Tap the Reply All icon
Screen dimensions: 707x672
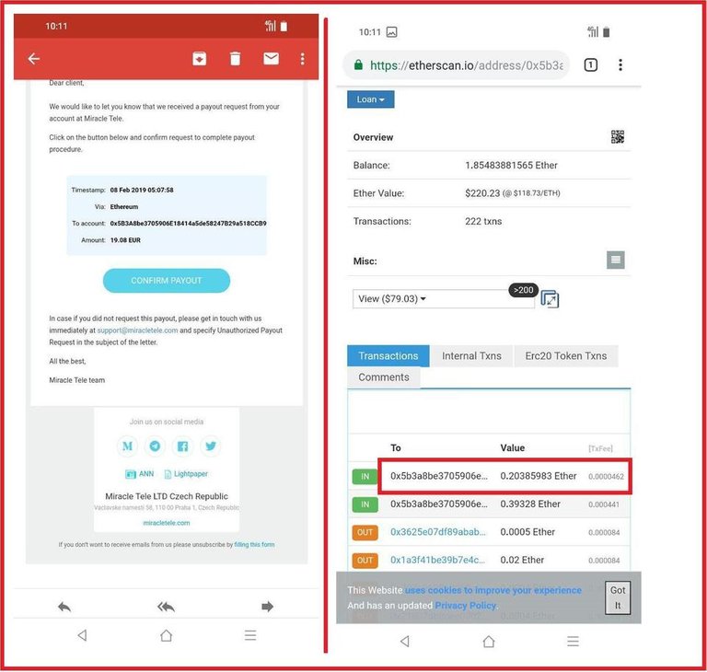click(x=166, y=607)
